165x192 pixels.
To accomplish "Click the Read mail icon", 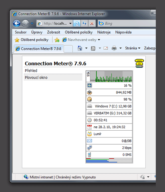I will tap(106, 48).
